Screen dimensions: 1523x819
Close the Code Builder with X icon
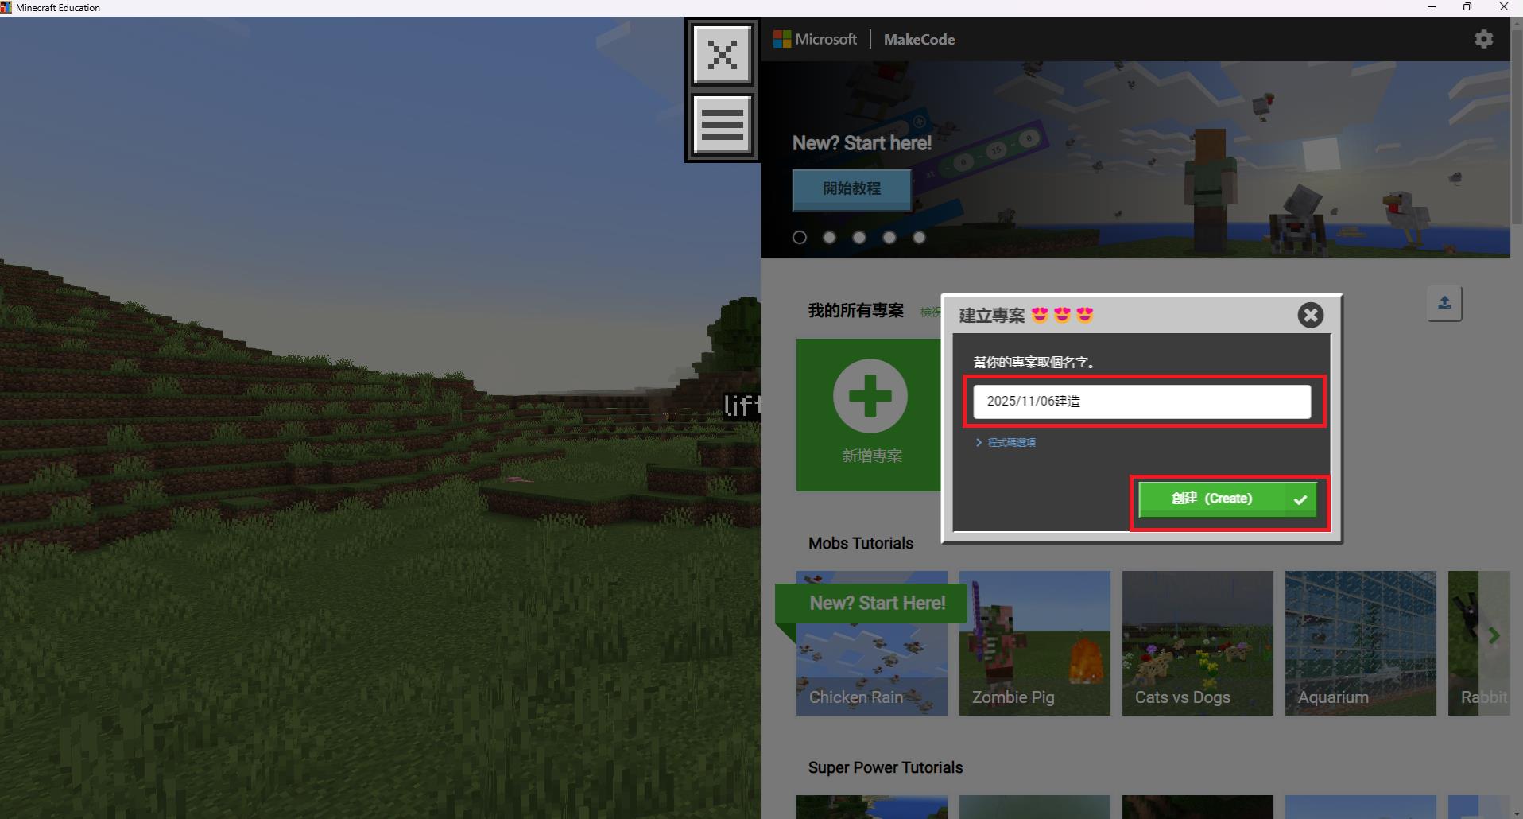point(722,55)
